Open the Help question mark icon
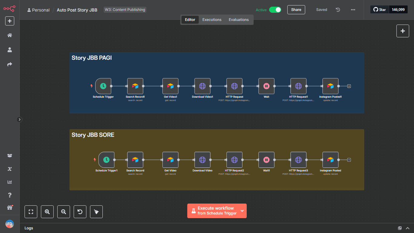The width and height of the screenshot is (414, 233). pyautogui.click(x=10, y=195)
